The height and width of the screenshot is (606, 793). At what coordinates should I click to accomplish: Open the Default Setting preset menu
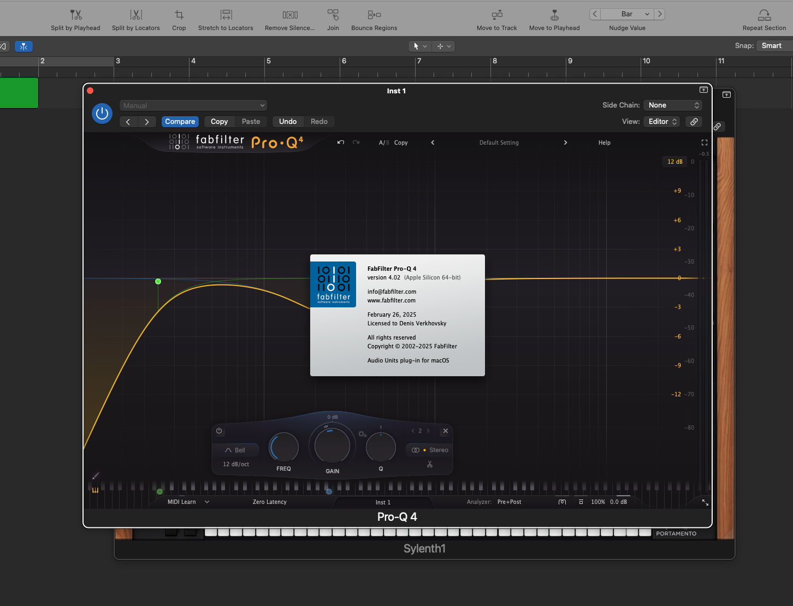click(499, 142)
